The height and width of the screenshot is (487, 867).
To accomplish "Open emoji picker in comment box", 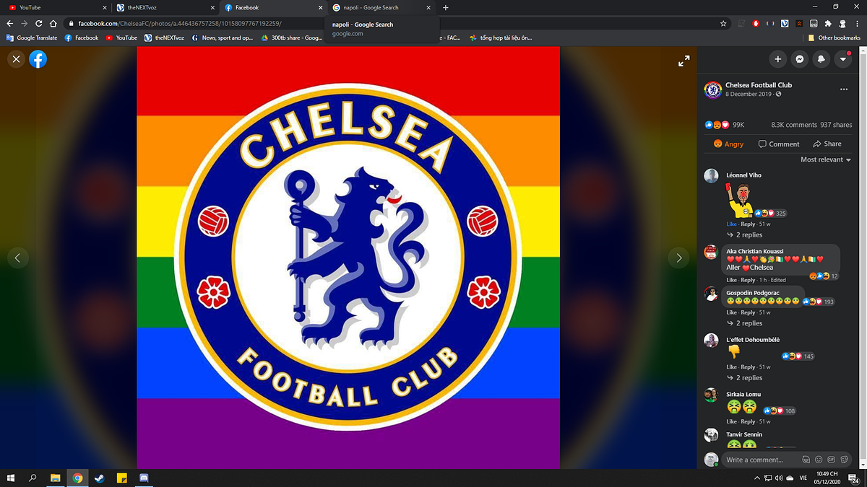I will click(819, 460).
